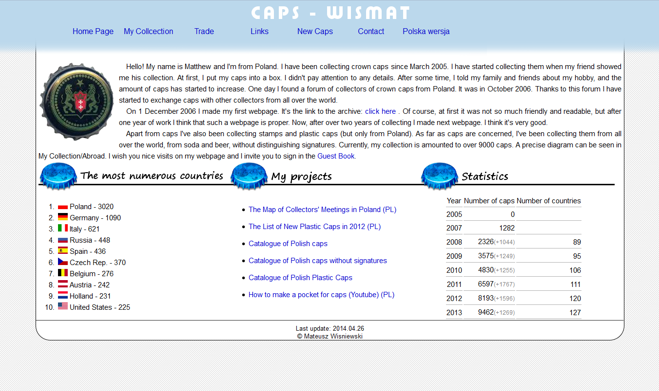This screenshot has height=391, width=659.
Task: Click the Spain flag icon
Action: 63,250
